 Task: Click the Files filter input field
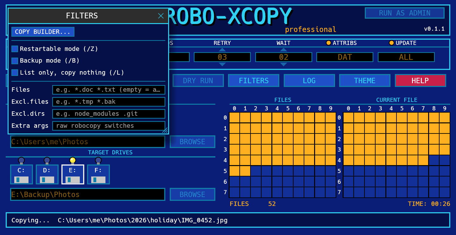click(109, 90)
